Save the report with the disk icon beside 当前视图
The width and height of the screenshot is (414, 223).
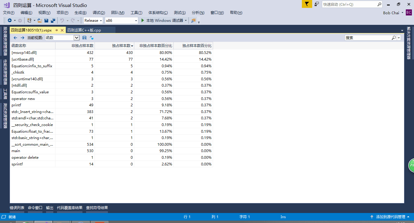point(84,38)
